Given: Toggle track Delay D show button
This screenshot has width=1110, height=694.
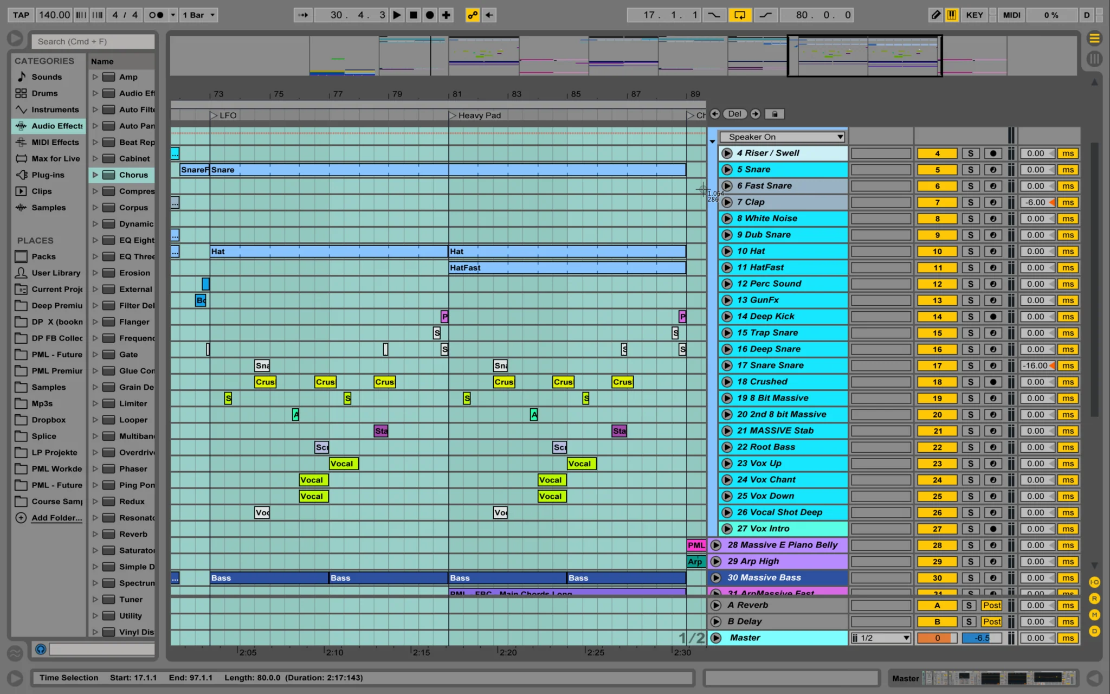Looking at the screenshot, I should click(1094, 631).
